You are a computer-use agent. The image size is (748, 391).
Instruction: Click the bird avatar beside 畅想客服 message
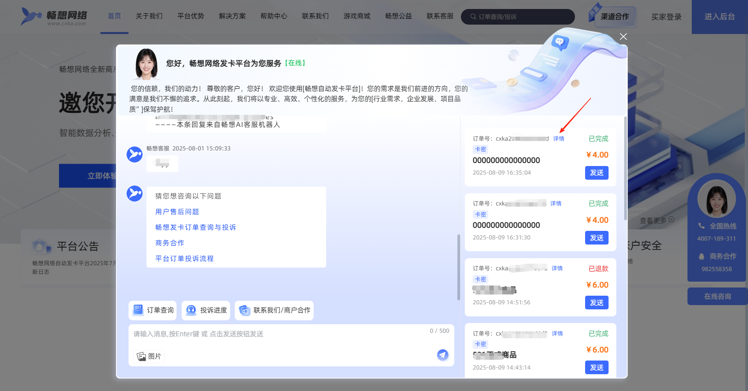coord(134,154)
